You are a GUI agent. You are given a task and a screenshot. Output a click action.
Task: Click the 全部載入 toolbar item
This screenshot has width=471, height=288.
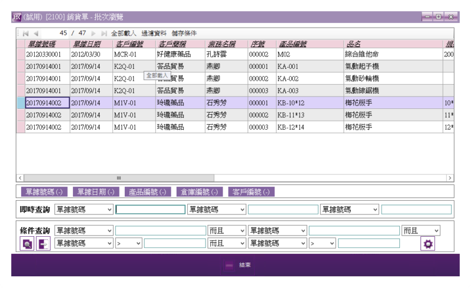pyautogui.click(x=124, y=34)
